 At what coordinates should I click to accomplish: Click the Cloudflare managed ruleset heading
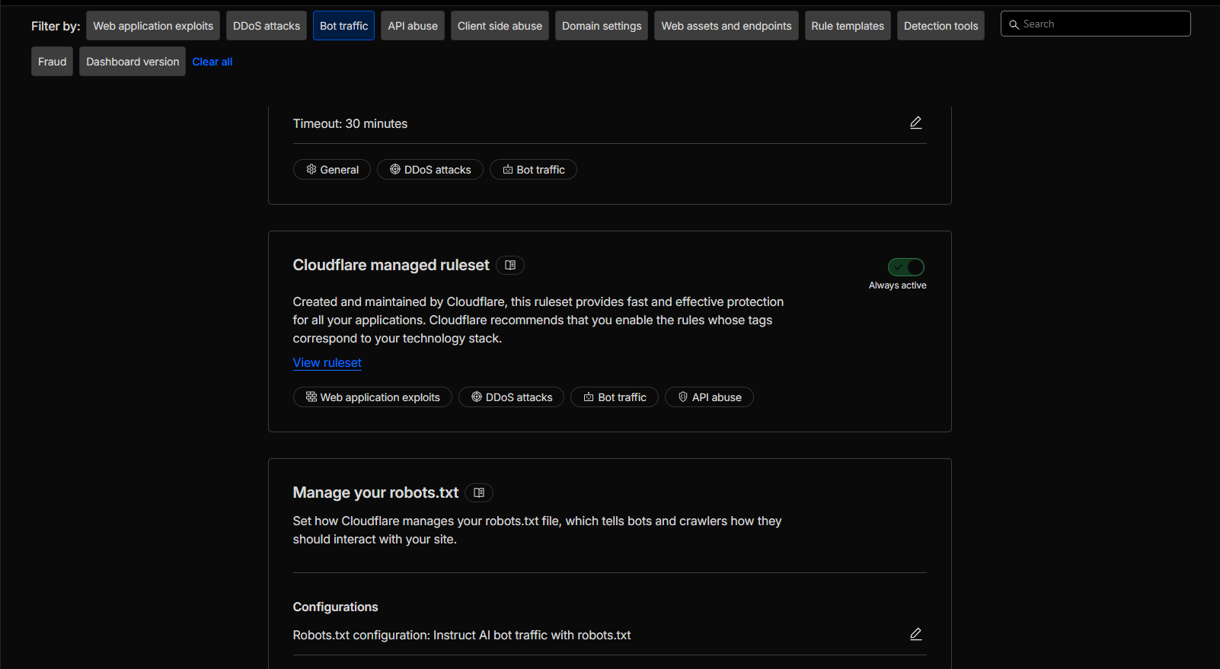tap(391, 265)
